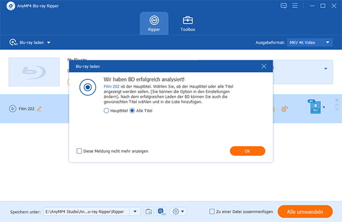Open the edit effects icon for Film 202

[x=284, y=108]
